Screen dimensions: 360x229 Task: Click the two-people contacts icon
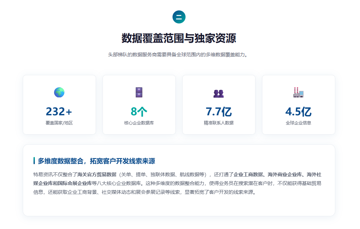(219, 93)
